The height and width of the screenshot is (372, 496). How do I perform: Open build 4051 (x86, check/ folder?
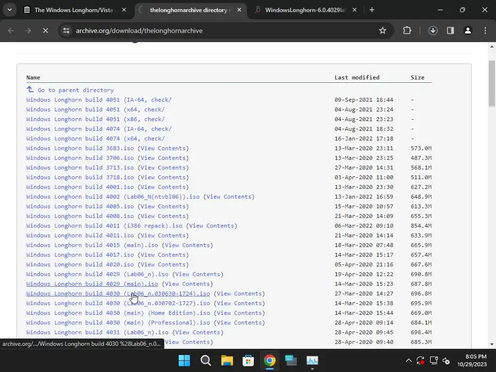click(x=95, y=119)
